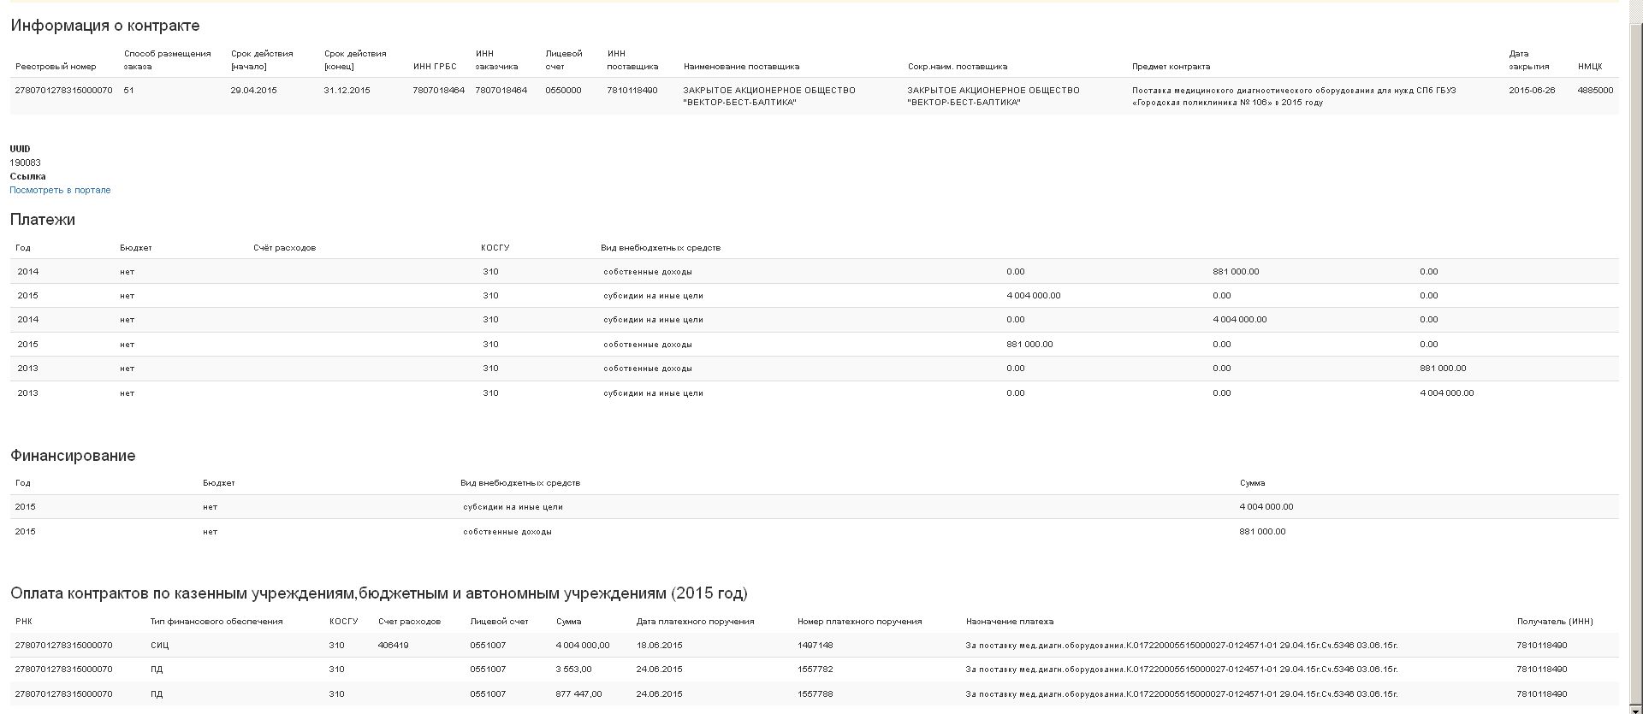Select the personal account value 0550000
1643x714 pixels.
click(563, 90)
